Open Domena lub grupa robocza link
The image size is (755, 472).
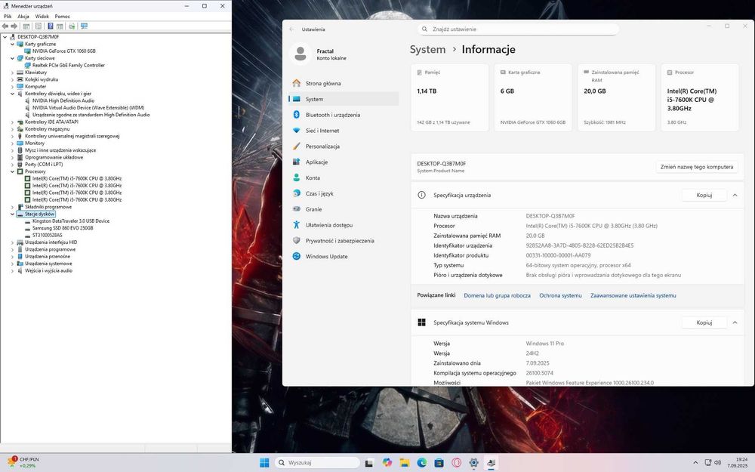497,296
